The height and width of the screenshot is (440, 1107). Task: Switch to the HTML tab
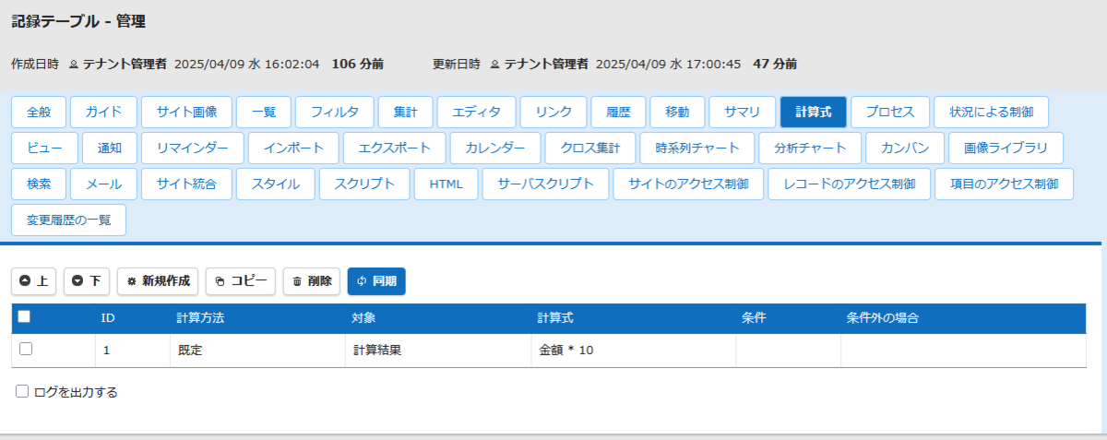[x=446, y=184]
